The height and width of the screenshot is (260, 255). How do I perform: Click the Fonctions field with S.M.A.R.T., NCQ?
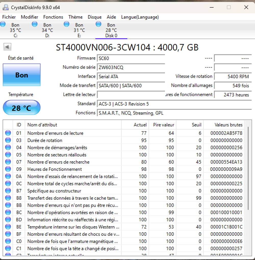(x=174, y=113)
